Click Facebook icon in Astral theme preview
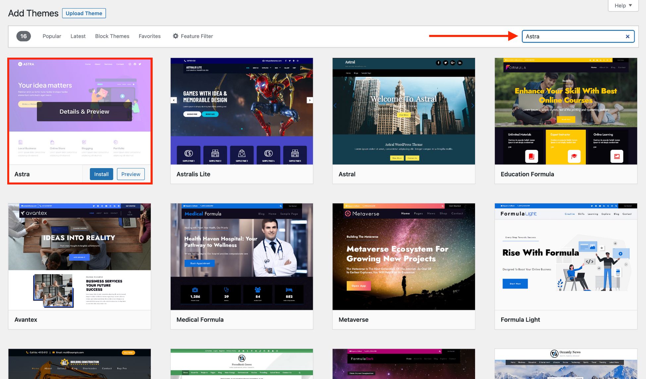 (438, 63)
